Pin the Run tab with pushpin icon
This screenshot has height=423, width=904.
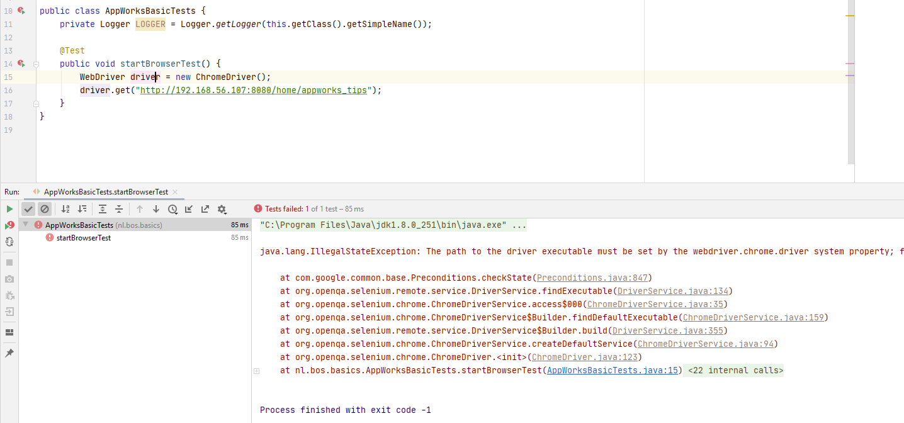point(9,353)
